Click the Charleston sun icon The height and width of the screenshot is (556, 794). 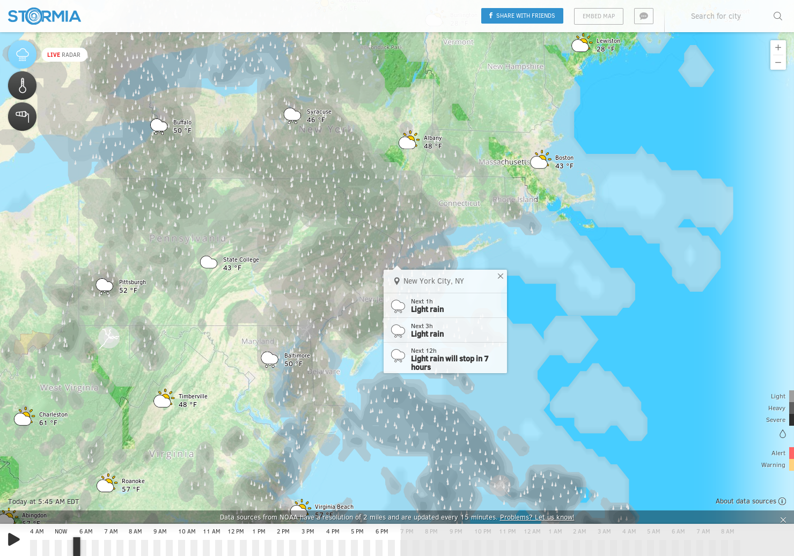point(24,417)
